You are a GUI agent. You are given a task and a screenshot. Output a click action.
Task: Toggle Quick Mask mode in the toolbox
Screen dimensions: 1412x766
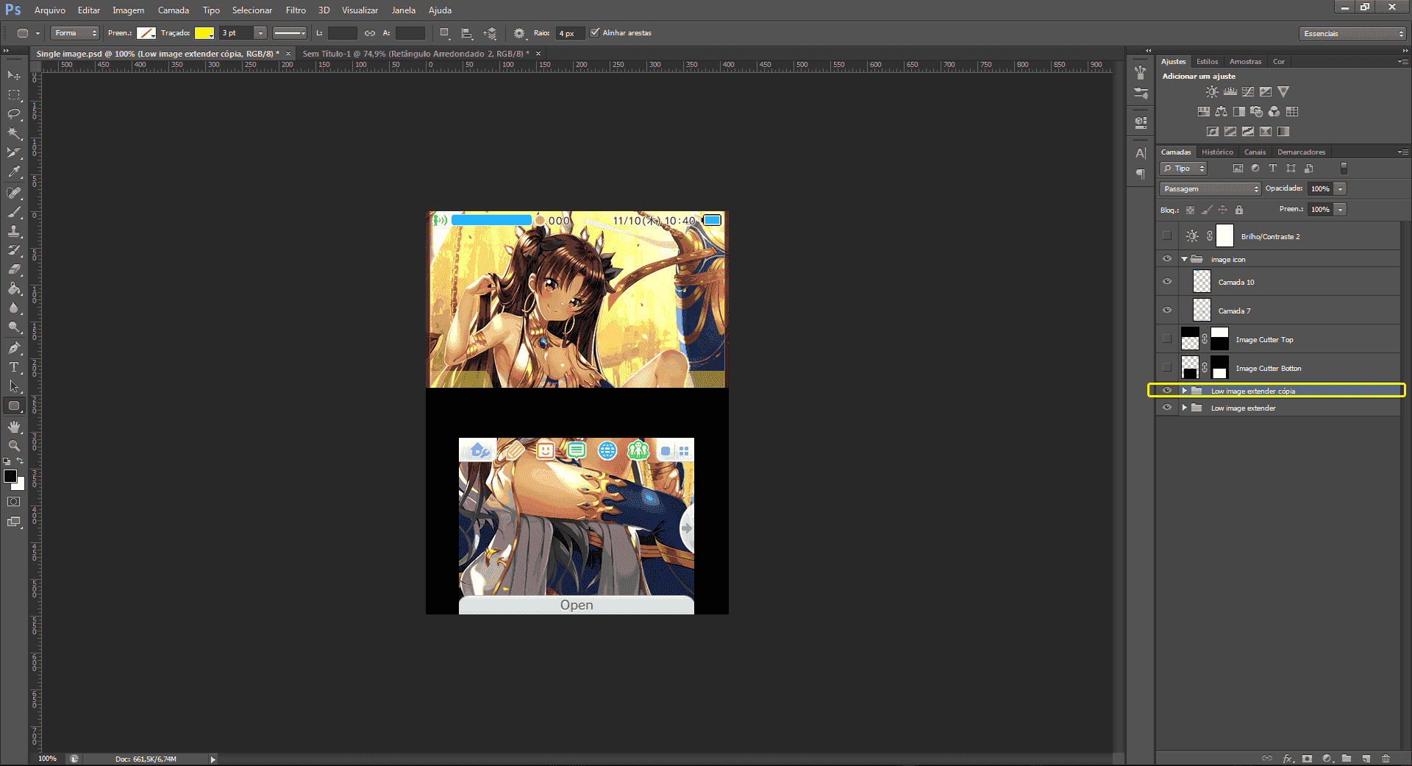click(14, 502)
